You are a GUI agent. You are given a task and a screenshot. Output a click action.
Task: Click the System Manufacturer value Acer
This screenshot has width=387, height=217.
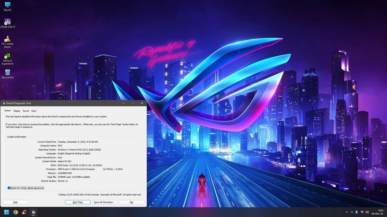tap(60, 158)
